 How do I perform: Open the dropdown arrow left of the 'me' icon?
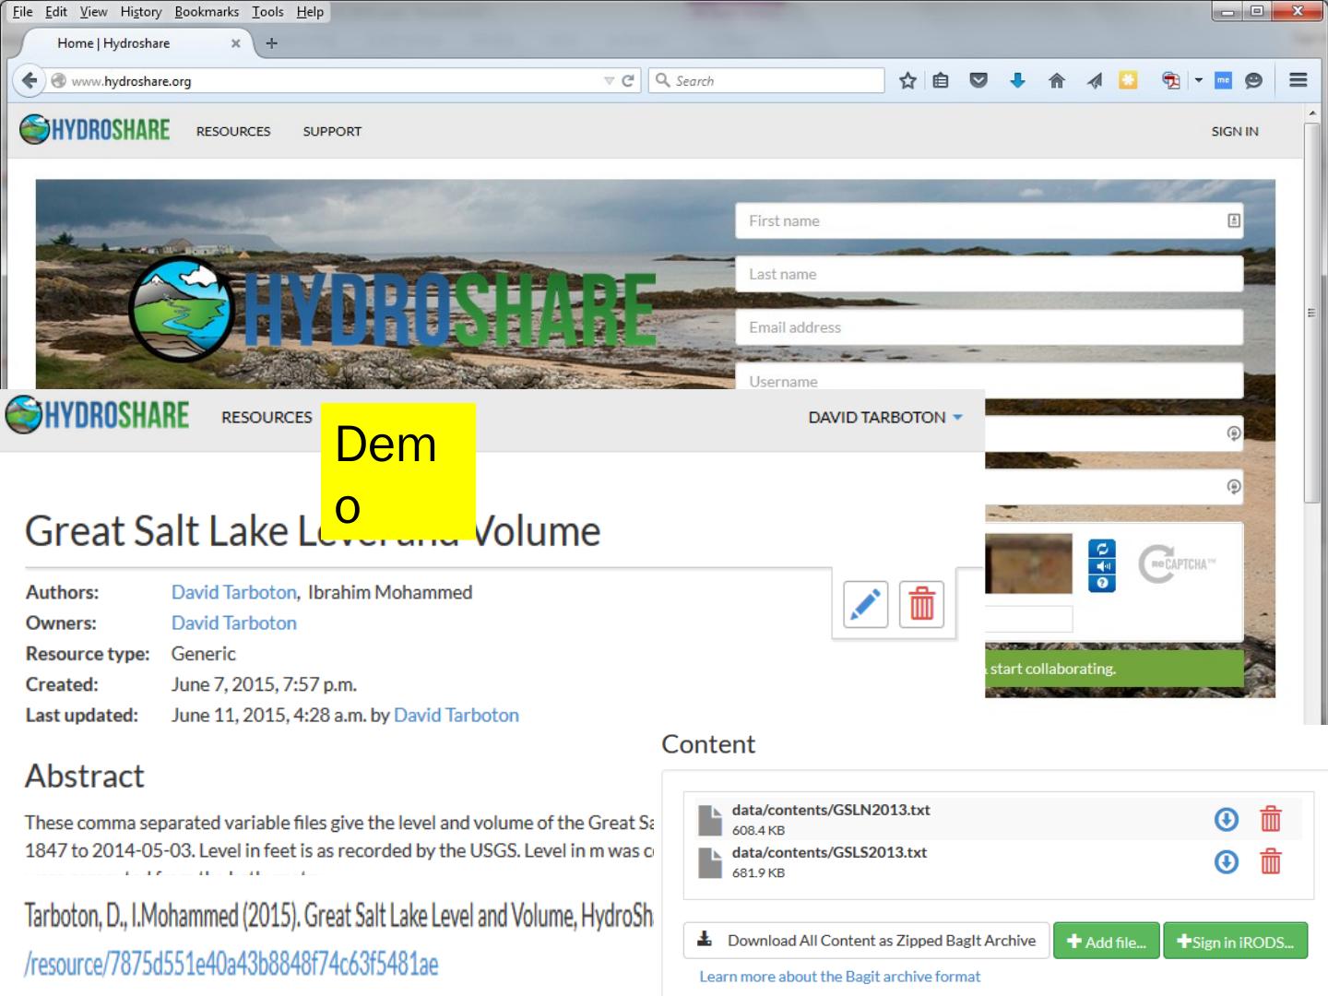point(1199,80)
